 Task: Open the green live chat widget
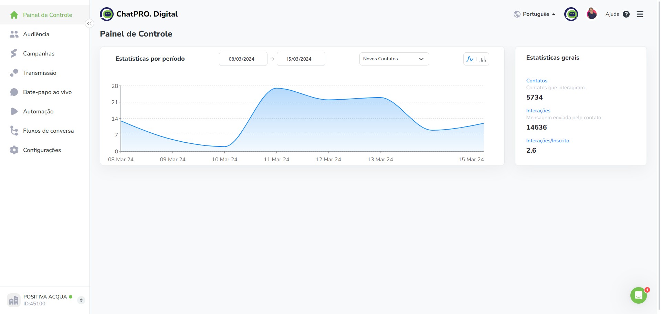639,295
